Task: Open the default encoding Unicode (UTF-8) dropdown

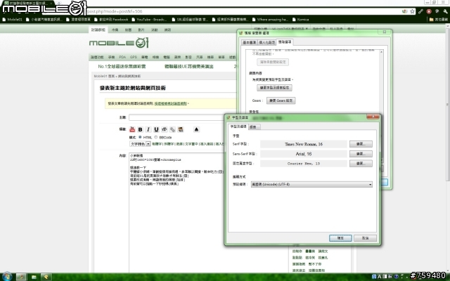Action: pos(311,184)
